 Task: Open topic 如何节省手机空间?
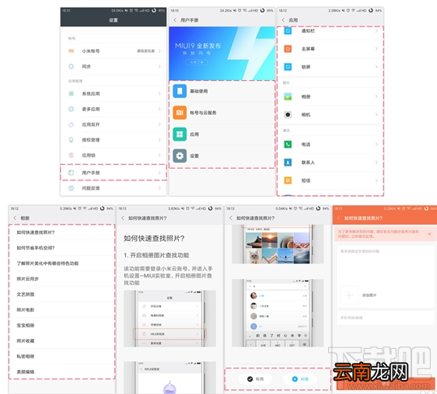point(61,248)
